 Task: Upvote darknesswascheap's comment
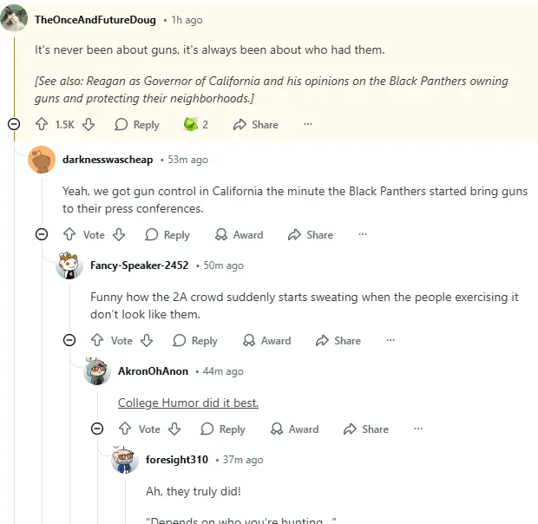[69, 234]
